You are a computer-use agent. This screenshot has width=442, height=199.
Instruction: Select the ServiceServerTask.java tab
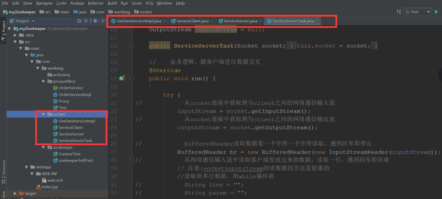point(293,21)
